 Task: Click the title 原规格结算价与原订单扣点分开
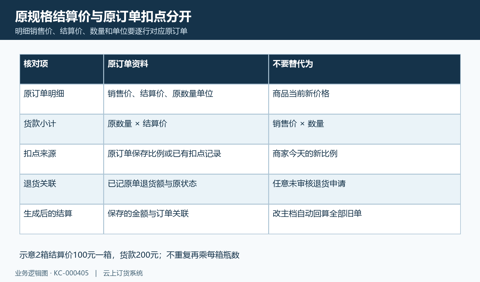coord(103,16)
